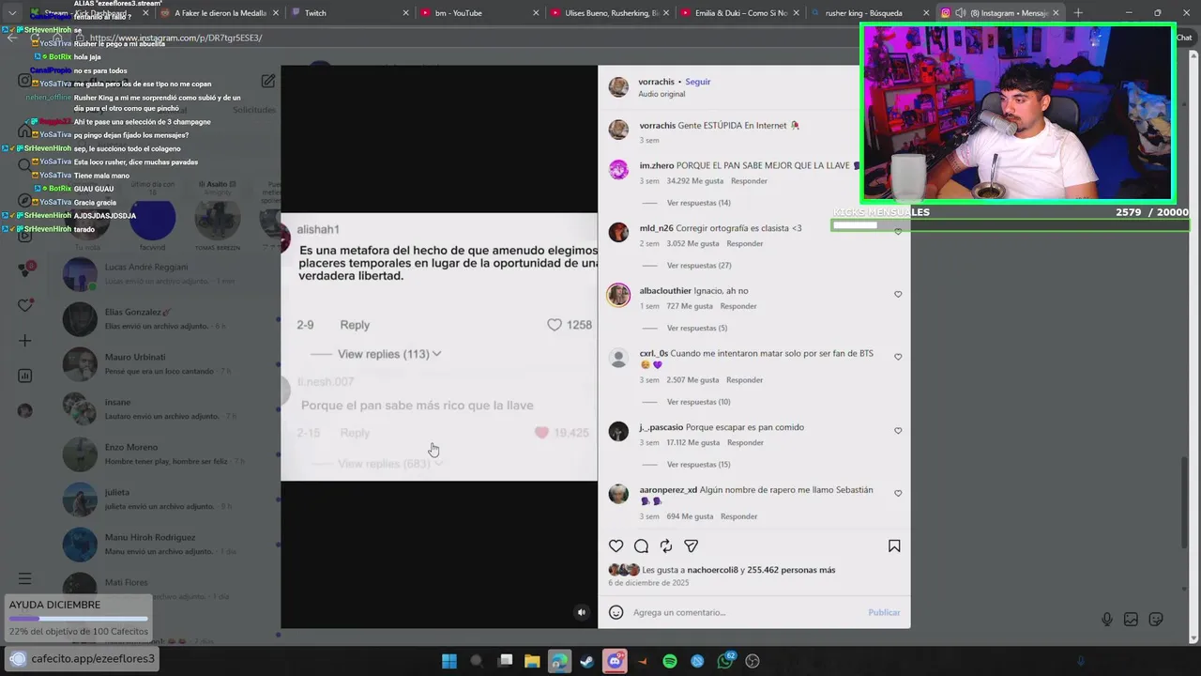Open Instagram create plus in sidebar
Screen dimensions: 1201x676
pos(25,341)
